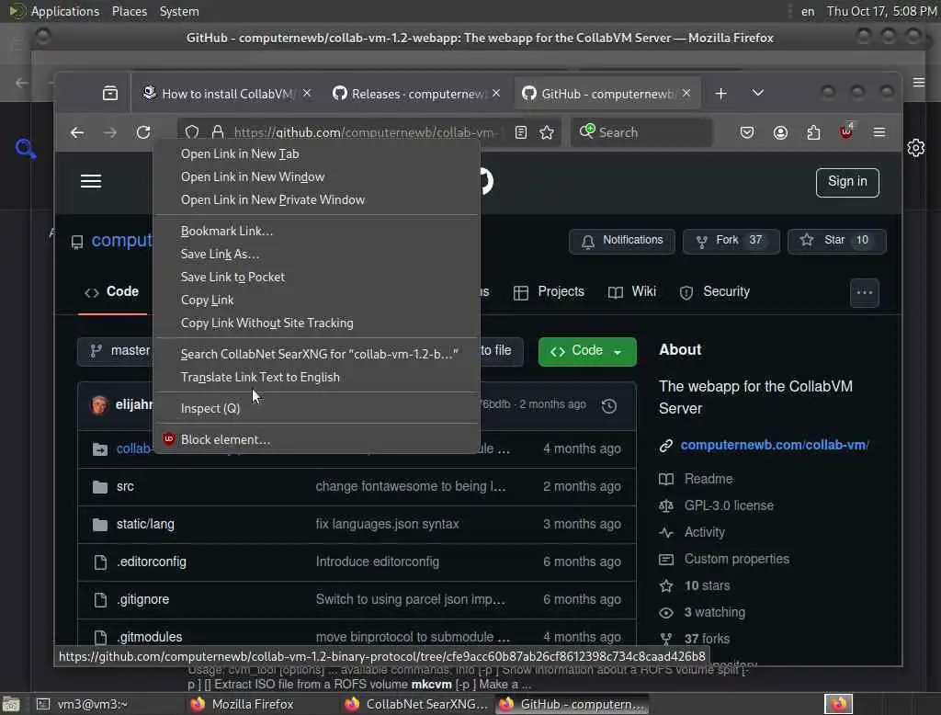Open the .editorconfig file
The image size is (941, 715).
152,562
